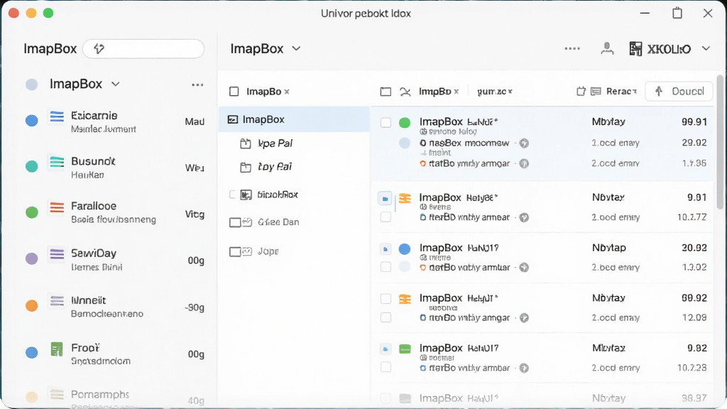Click the trash icon left of Rerac
Image resolution: width=727 pixels, height=409 pixels.
tap(581, 92)
